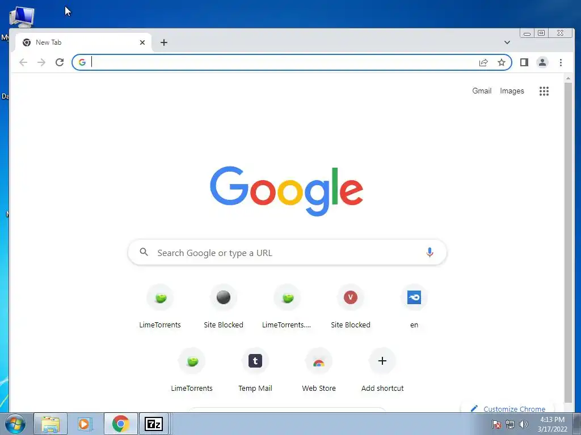Click the Search Google or type a URL box
The width and height of the screenshot is (581, 435).
tap(287, 252)
